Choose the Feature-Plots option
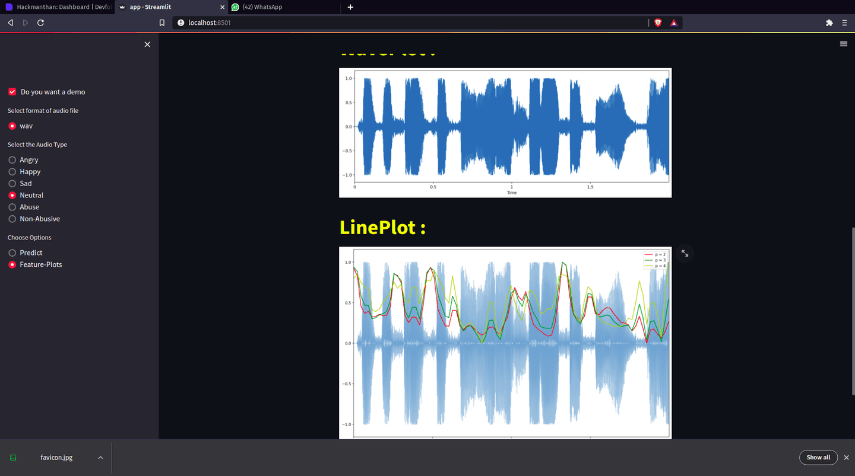The height and width of the screenshot is (476, 855). coord(12,264)
